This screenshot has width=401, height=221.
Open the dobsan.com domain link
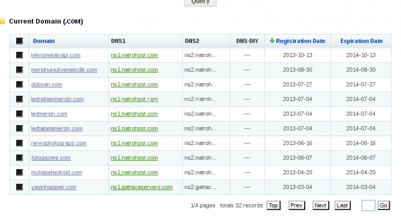coord(47,84)
